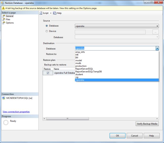Close the Restore Database dialog

click(x=158, y=2)
